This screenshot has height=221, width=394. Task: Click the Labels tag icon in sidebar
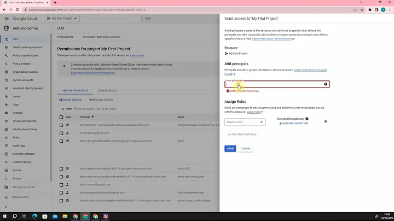click(x=6, y=96)
